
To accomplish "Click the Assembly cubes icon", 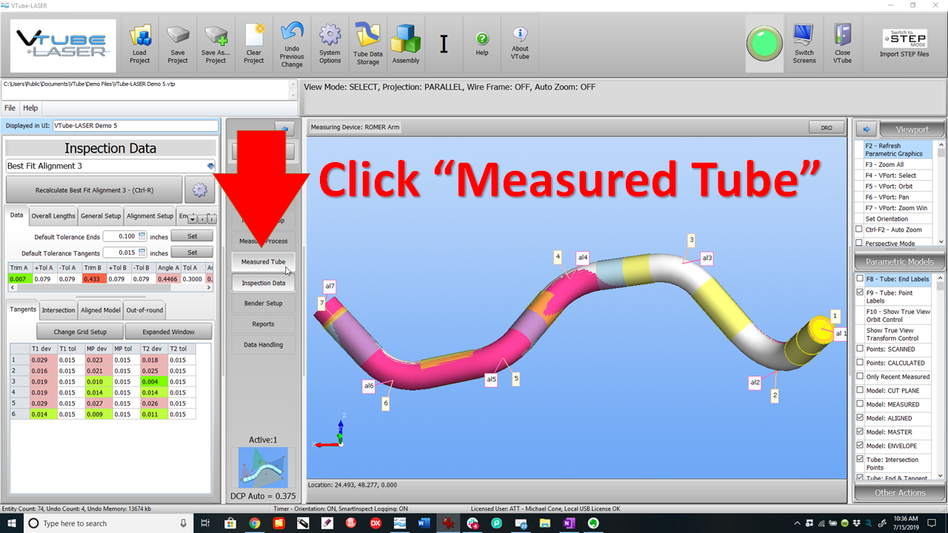I will pyautogui.click(x=406, y=38).
